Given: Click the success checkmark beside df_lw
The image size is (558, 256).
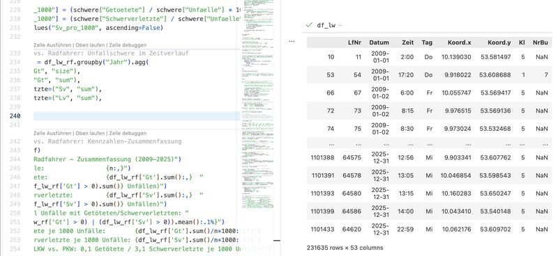Looking at the screenshot, I should pyautogui.click(x=309, y=25).
